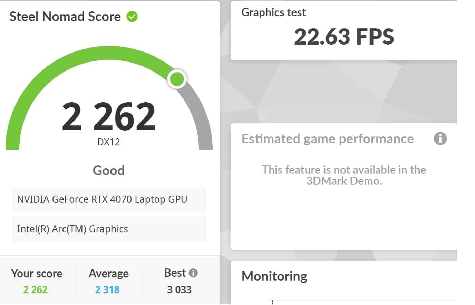Viewport: 475px width, 305px height.
Task: Click the Graphics test heading
Action: coord(273,12)
